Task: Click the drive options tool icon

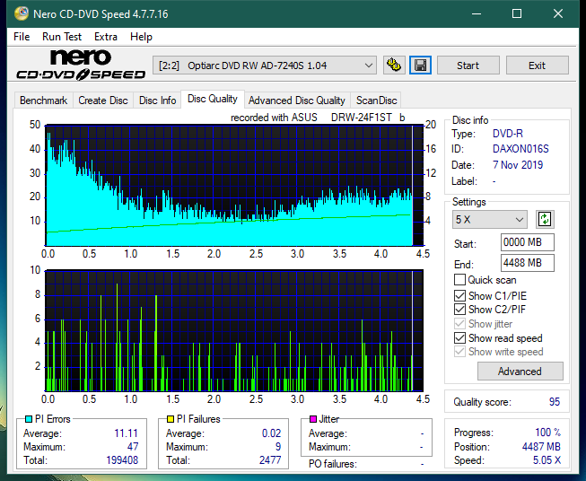Action: click(394, 66)
